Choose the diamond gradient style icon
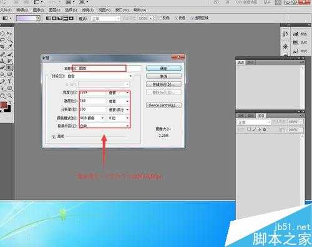Image resolution: width=312 pixels, height=247 pixels. (x=71, y=18)
